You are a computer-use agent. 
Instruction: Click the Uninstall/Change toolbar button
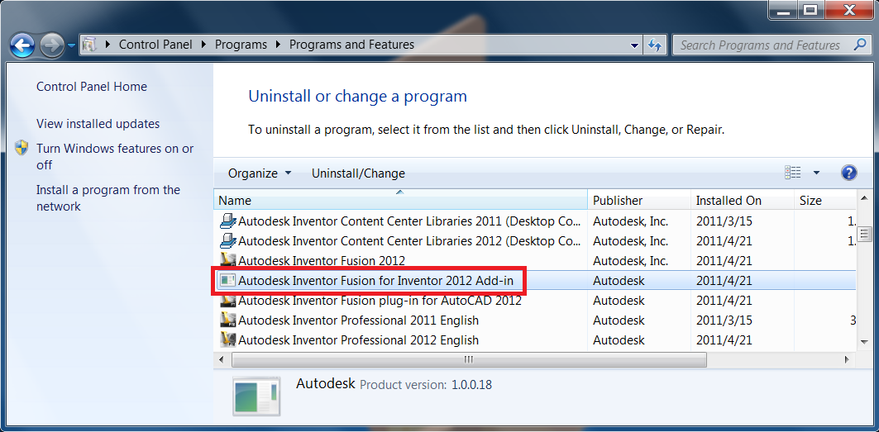[358, 173]
